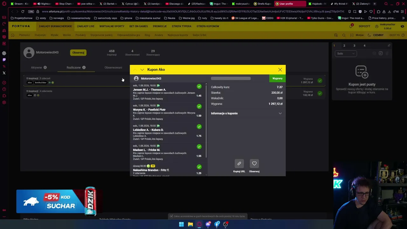Click the betslip trash icon
The image size is (407, 229).
click(387, 53)
